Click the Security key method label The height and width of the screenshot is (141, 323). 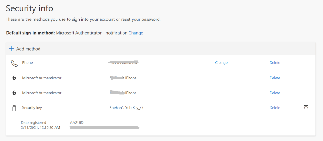point(32,108)
